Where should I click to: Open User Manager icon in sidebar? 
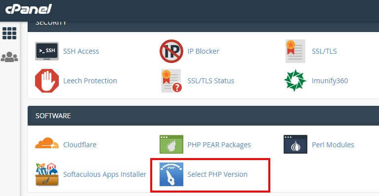coord(9,57)
